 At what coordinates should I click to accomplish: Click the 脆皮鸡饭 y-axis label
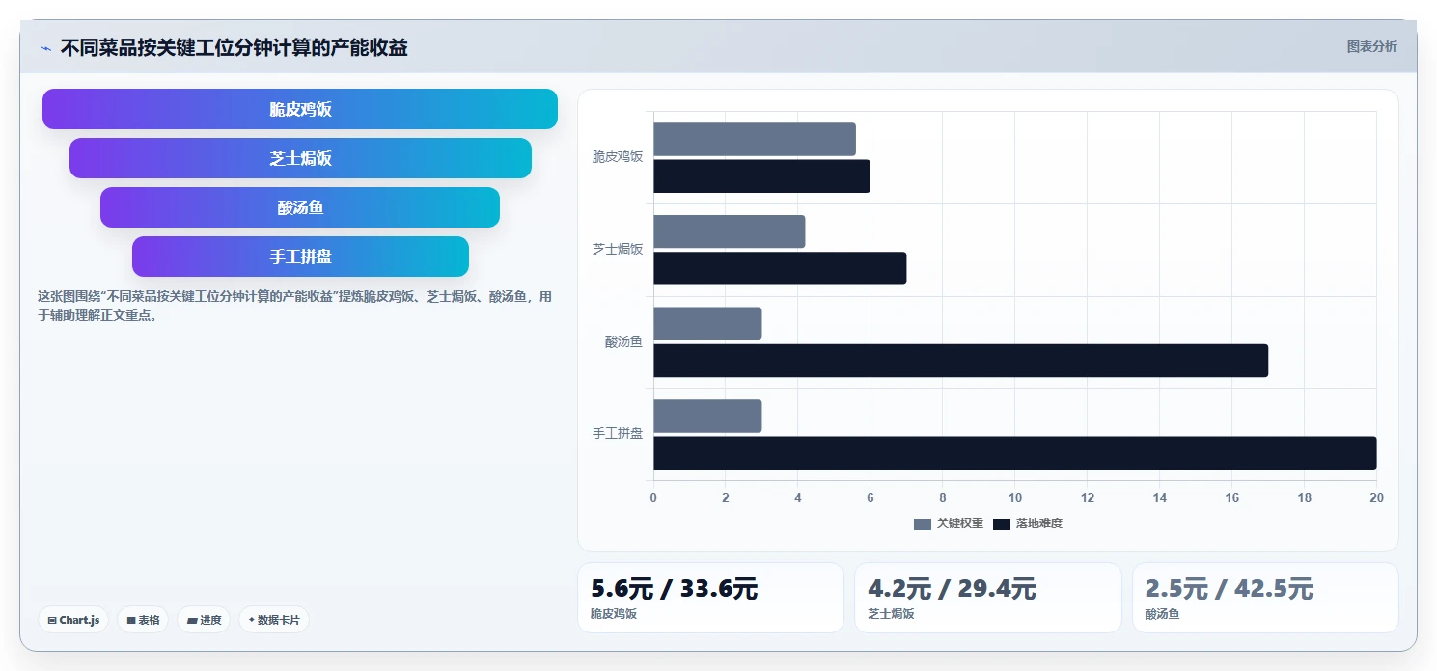618,156
